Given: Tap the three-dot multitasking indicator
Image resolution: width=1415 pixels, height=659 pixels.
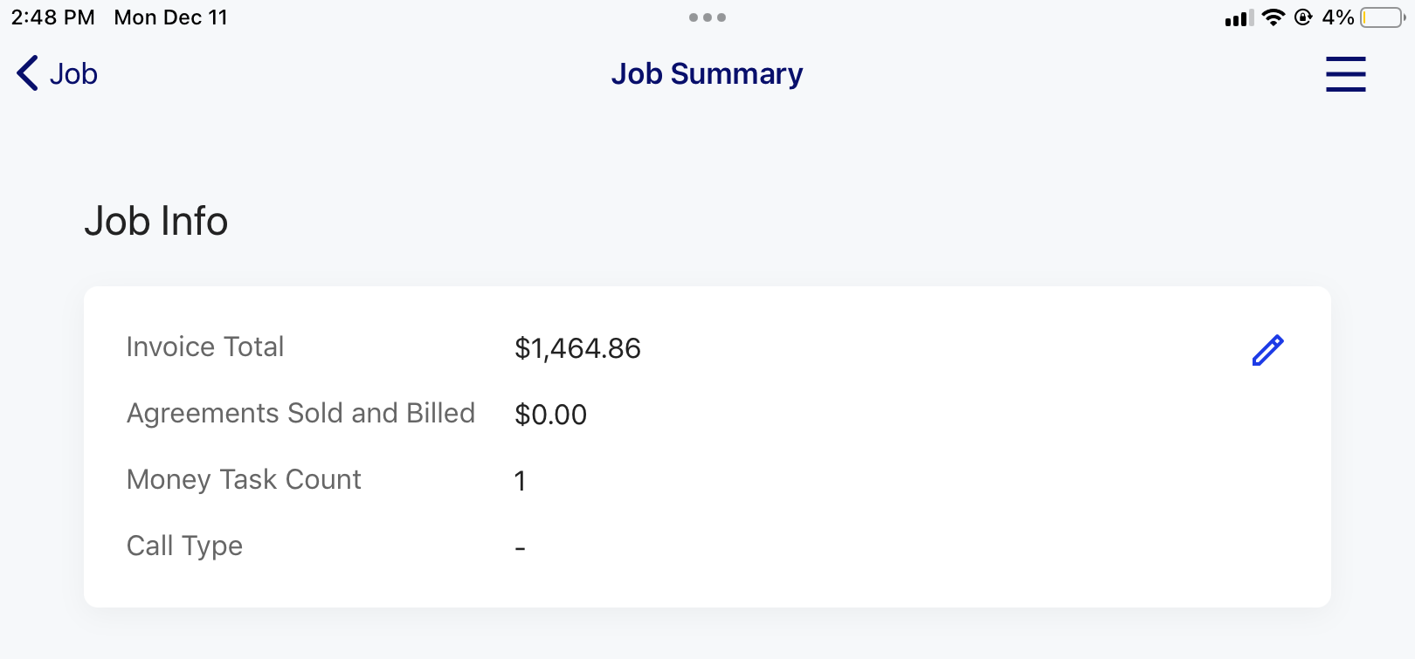Looking at the screenshot, I should point(707,17).
